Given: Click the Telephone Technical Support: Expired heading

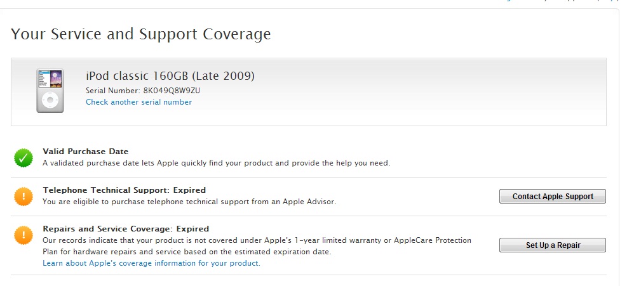Looking at the screenshot, I should pyautogui.click(x=124, y=190).
